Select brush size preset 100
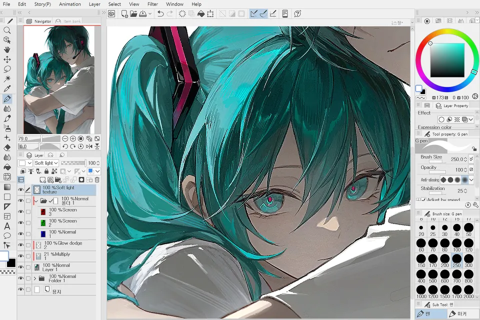The width and height of the screenshot is (480, 320). pos(456,244)
